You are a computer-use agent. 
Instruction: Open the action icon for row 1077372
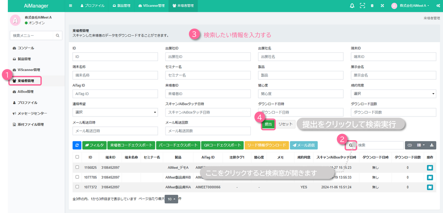coord(430,187)
